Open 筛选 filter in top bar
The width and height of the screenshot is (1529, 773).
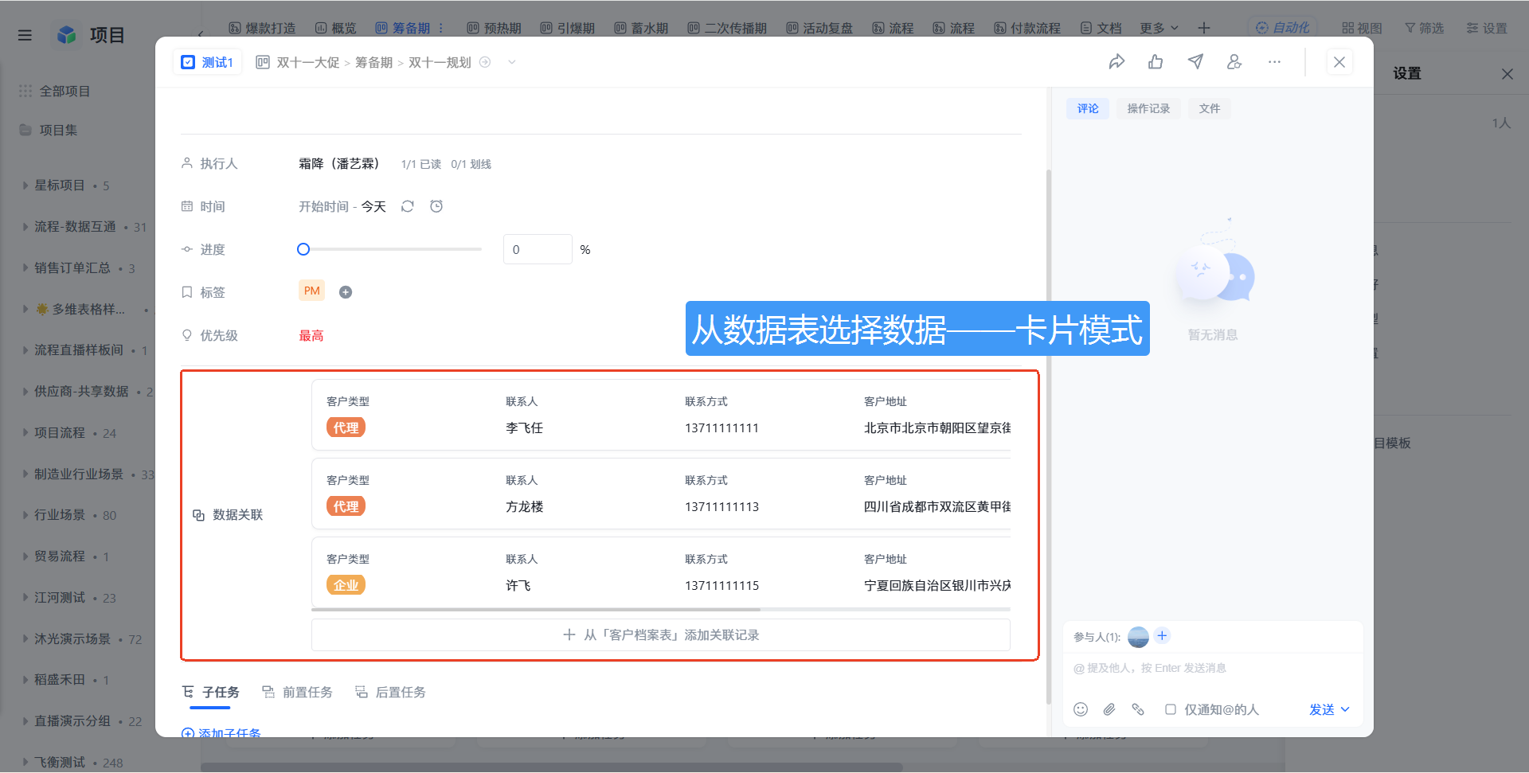pos(1425,28)
